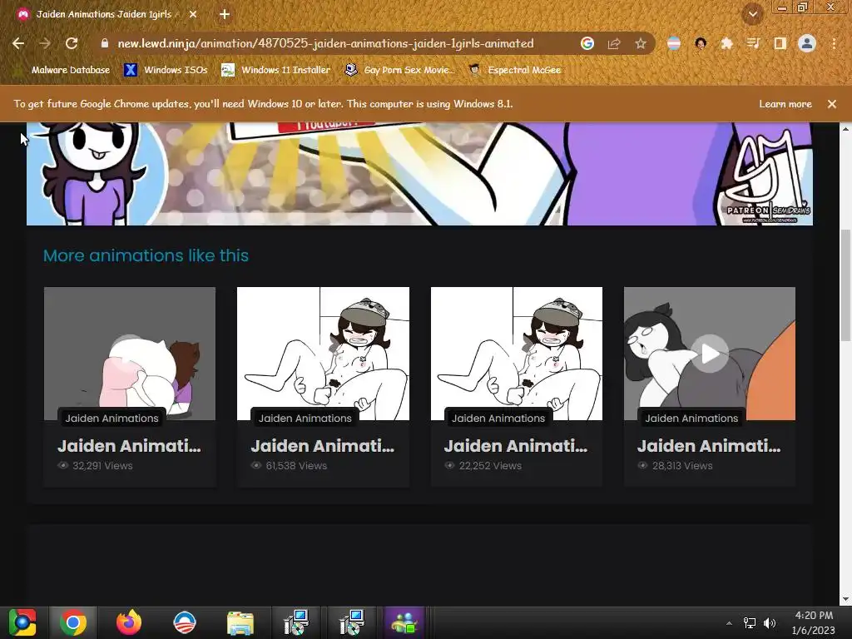This screenshot has width=852, height=639.
Task: Show hidden system tray icons
Action: tap(729, 623)
